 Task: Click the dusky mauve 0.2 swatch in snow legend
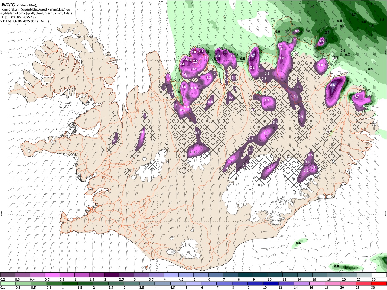(x=8, y=275)
